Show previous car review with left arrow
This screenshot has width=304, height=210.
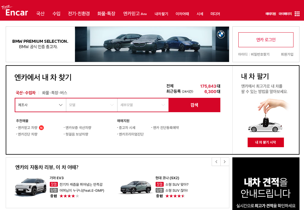pos(216,162)
